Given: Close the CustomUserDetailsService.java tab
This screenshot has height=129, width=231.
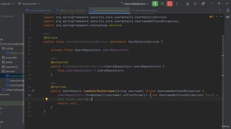Looking at the screenshot, I should click(127, 10).
